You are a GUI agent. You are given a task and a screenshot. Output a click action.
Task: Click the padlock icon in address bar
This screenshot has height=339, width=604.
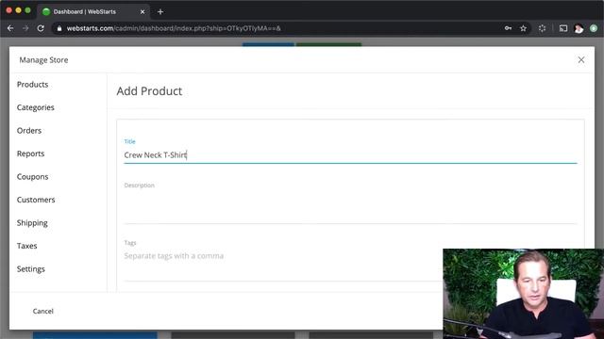point(59,28)
